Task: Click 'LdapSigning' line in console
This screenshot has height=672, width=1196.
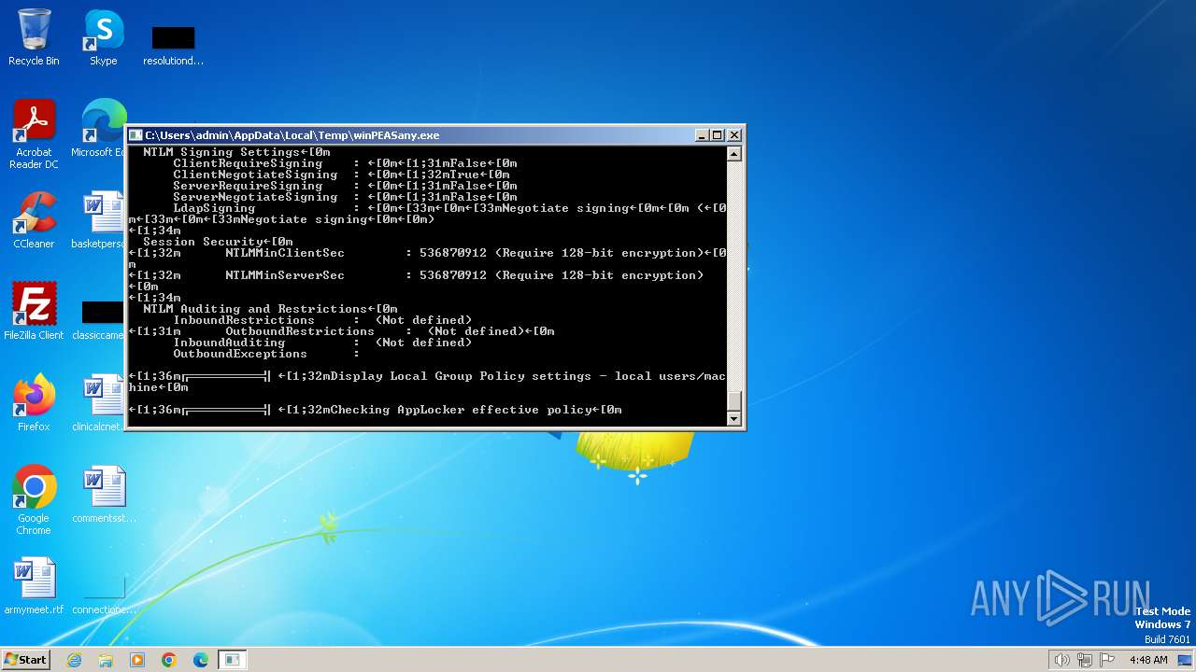Action: point(449,208)
